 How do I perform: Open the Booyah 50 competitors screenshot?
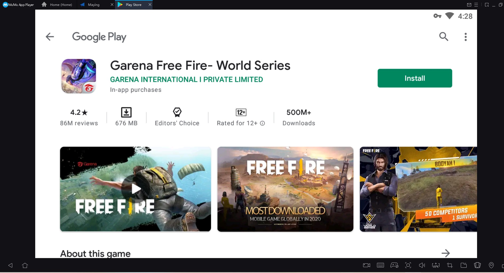tap(418, 189)
